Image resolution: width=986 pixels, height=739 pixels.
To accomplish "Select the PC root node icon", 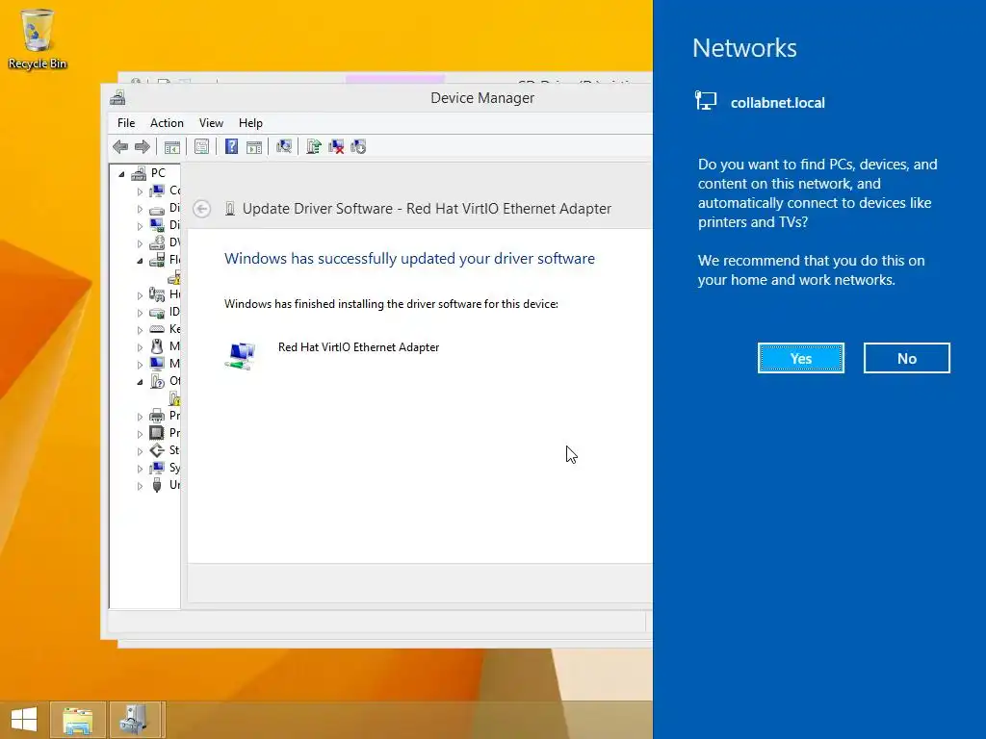I will click(139, 173).
